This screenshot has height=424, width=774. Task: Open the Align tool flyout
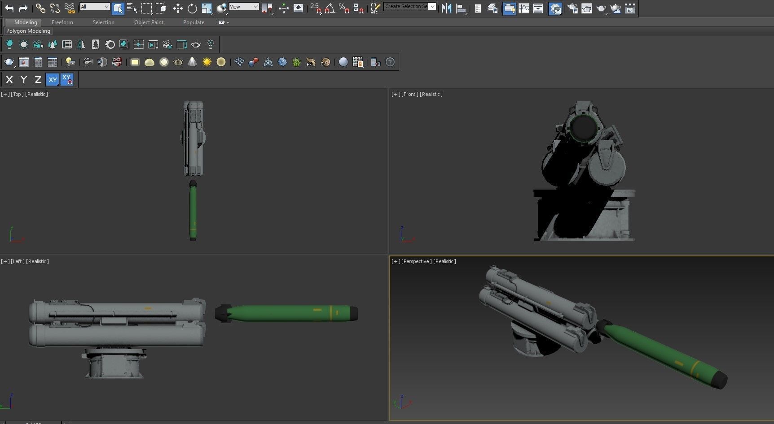click(x=461, y=8)
